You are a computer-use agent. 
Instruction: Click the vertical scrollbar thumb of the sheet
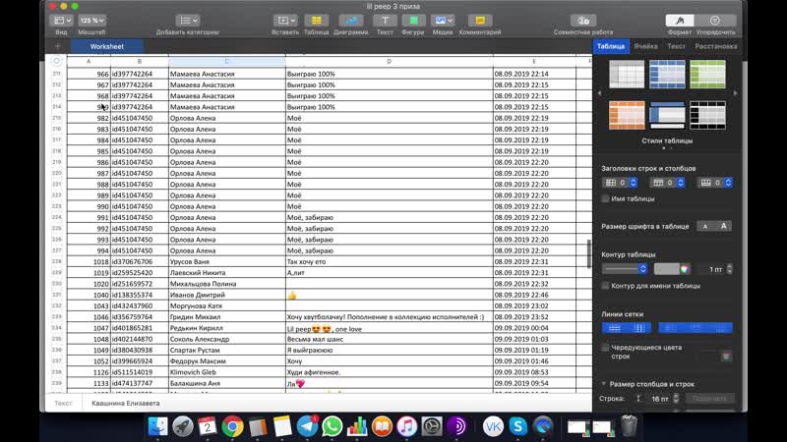coord(588,254)
